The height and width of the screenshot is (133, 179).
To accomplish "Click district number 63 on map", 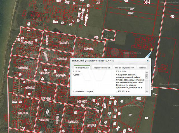I will coord(147,2).
